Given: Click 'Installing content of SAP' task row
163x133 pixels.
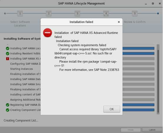Looking at the screenshot, I should [x=25, y=94].
